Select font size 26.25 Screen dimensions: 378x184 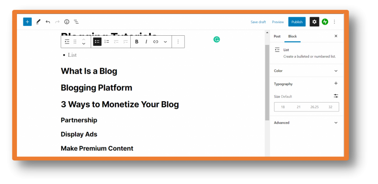coord(315,107)
